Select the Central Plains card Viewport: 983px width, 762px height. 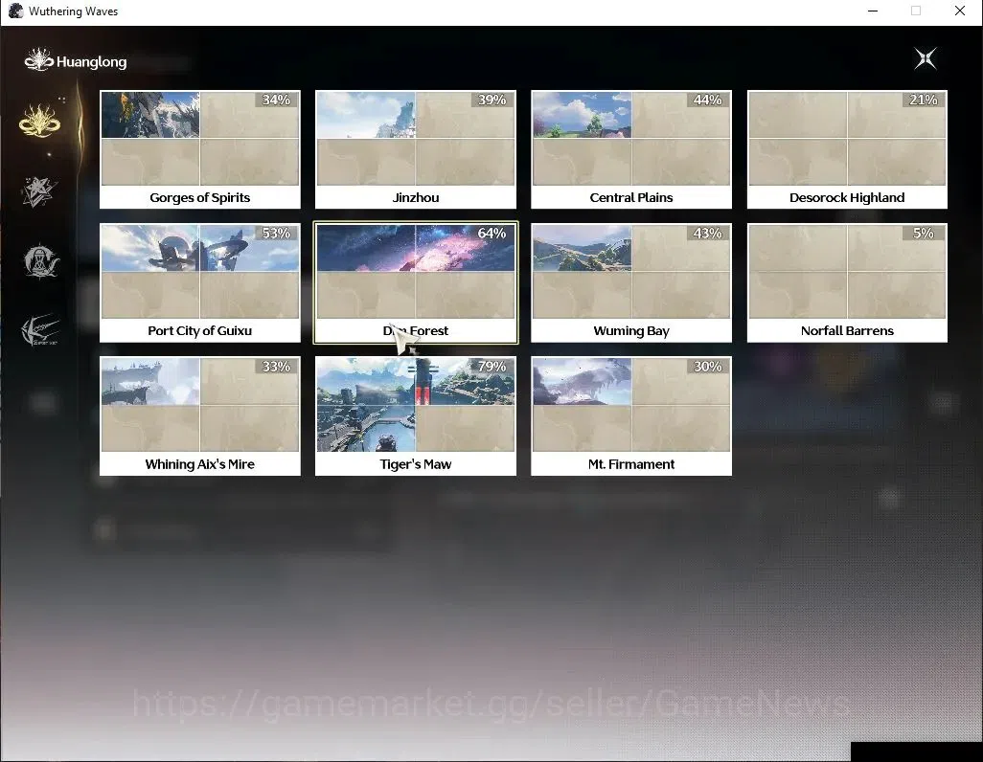pyautogui.click(x=631, y=149)
